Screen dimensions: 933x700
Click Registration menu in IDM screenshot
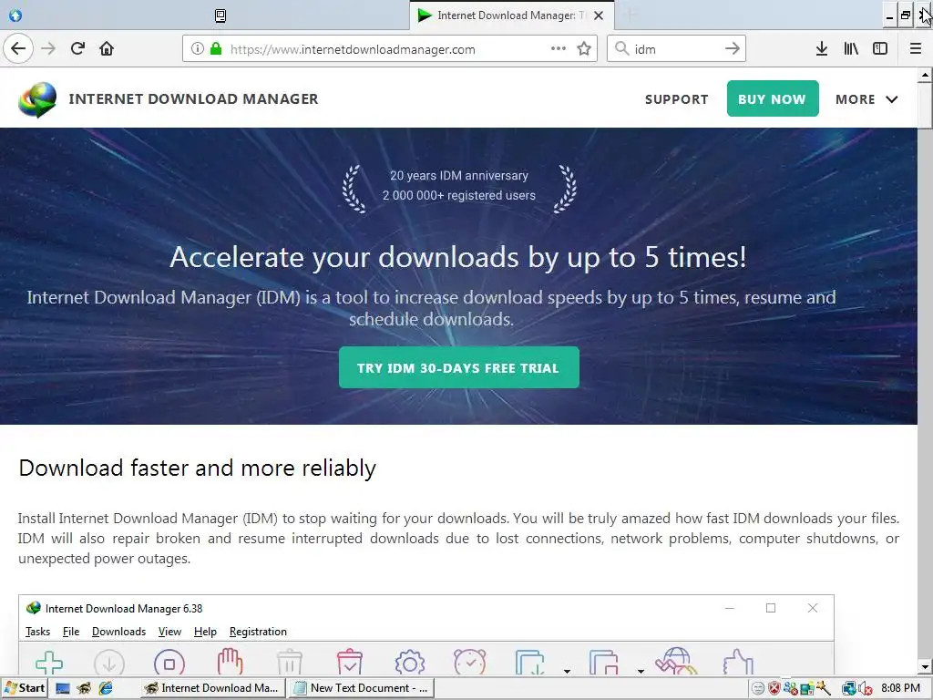[258, 632]
